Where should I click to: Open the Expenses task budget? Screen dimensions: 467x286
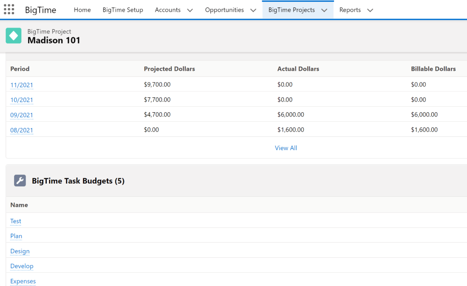(x=23, y=281)
